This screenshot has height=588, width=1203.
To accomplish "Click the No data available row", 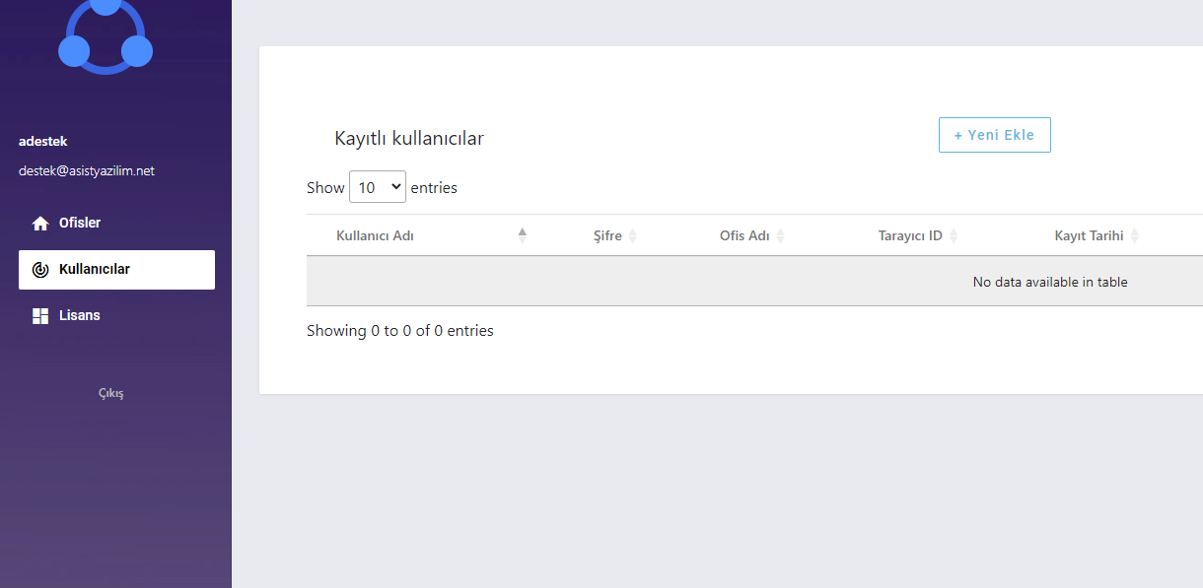I will click(x=1049, y=282).
